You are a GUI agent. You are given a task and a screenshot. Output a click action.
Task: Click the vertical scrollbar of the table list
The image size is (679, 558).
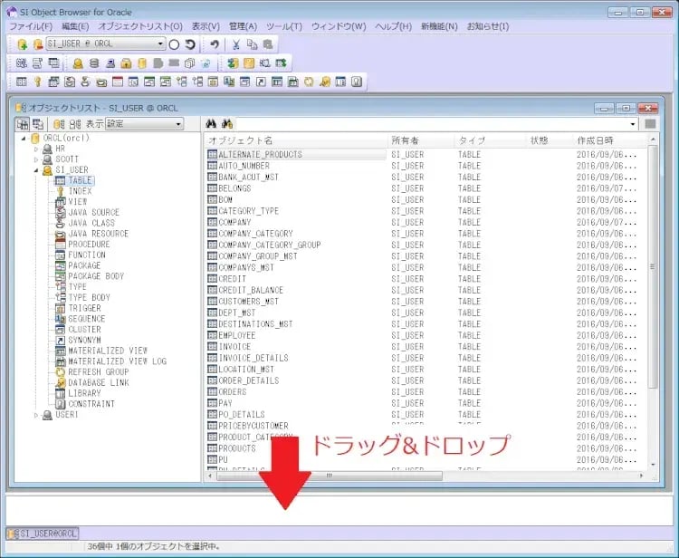pyautogui.click(x=653, y=272)
